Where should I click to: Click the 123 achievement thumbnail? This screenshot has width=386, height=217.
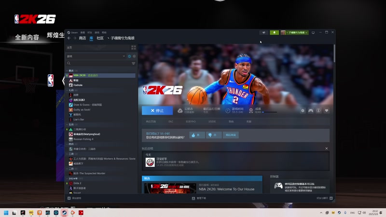pos(150,162)
